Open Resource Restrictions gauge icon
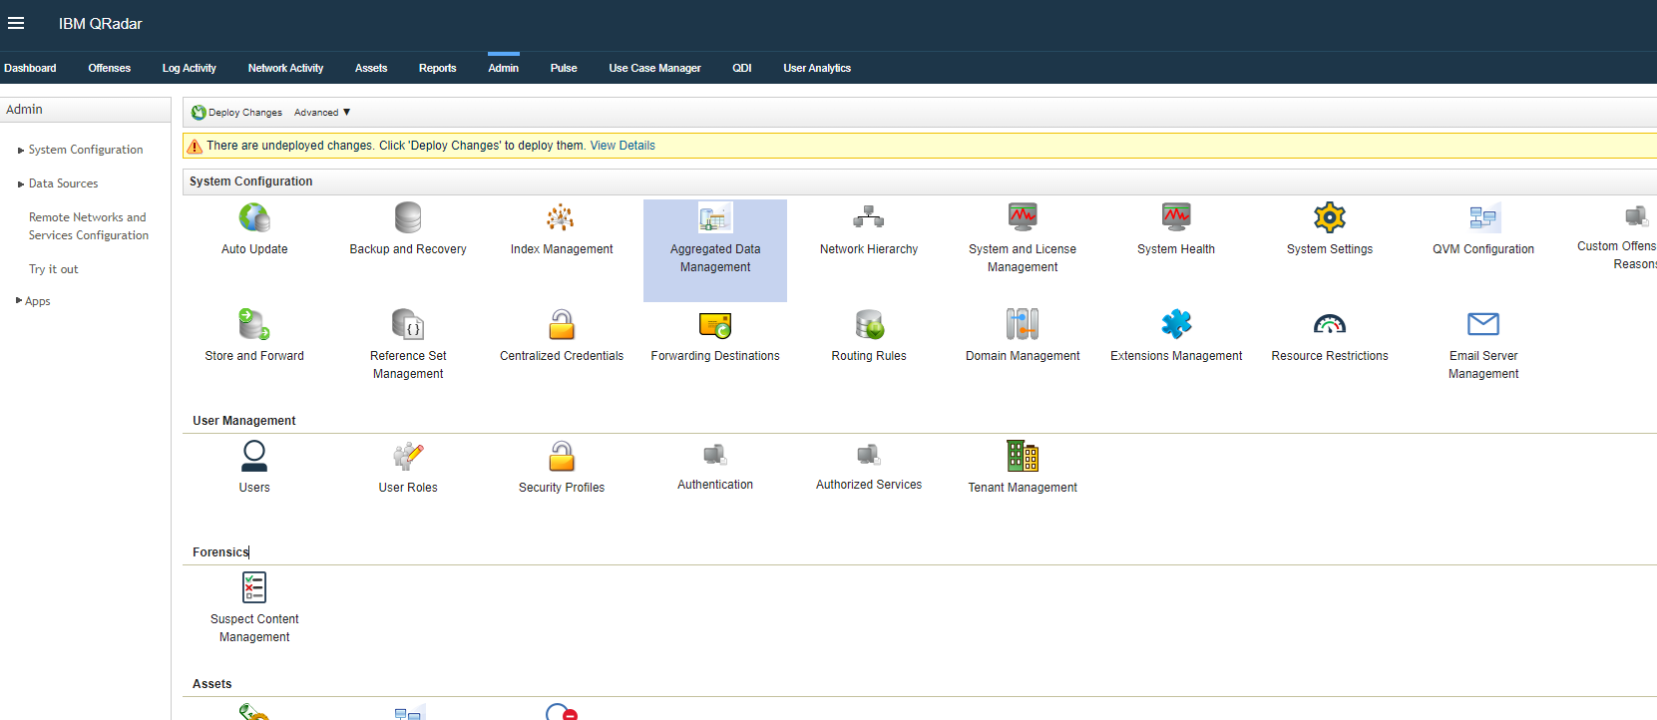The width and height of the screenshot is (1657, 720). point(1330,324)
